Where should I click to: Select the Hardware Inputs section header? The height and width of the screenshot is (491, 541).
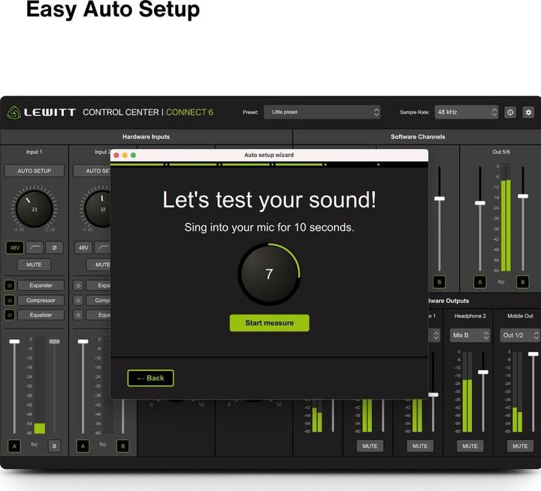[146, 137]
